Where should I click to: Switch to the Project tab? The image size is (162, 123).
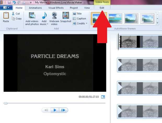[x=74, y=8]
